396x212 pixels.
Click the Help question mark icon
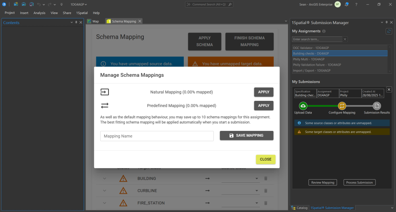click(x=356, y=4)
